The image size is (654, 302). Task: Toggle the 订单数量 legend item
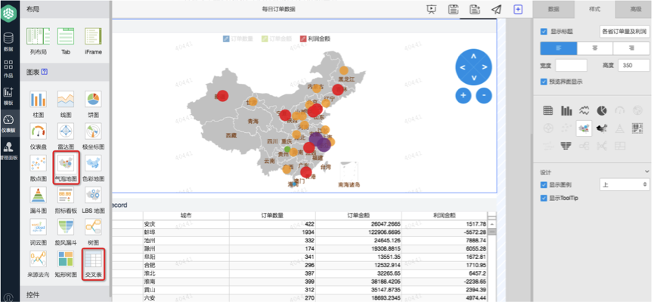tap(237, 39)
